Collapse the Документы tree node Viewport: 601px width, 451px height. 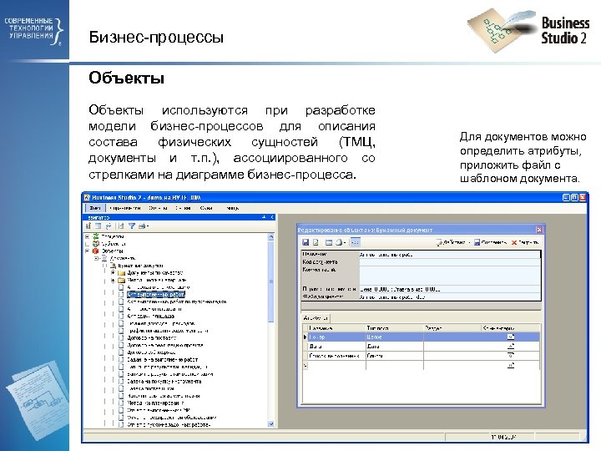coord(97,258)
